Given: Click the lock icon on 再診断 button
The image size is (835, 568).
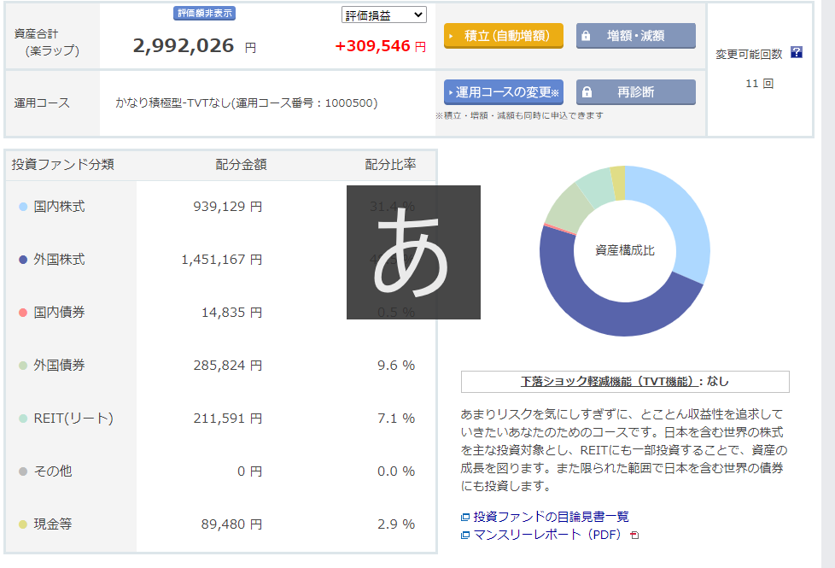Looking at the screenshot, I should point(585,92).
